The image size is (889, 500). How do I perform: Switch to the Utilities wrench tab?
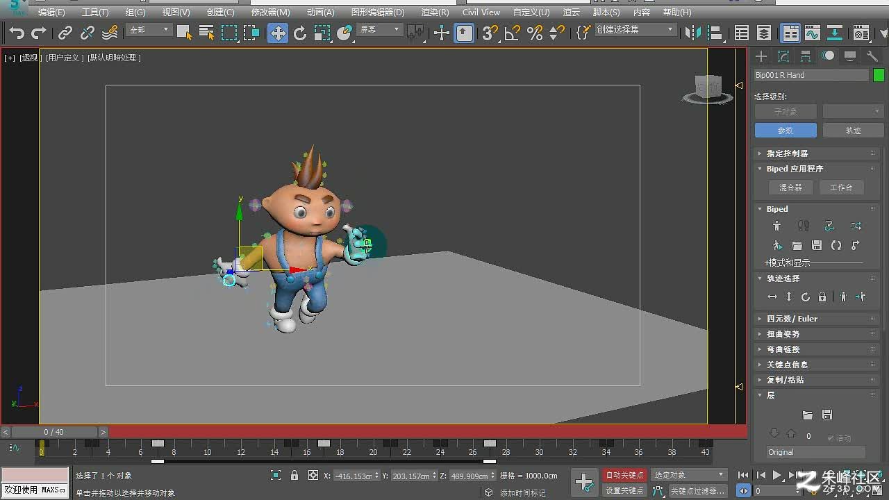(x=872, y=56)
